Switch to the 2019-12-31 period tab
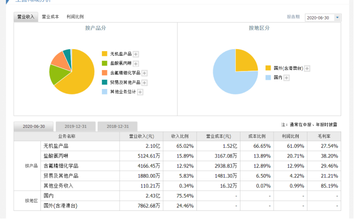Image resolution: width=354 pixels, height=219 pixels. coord(75,126)
